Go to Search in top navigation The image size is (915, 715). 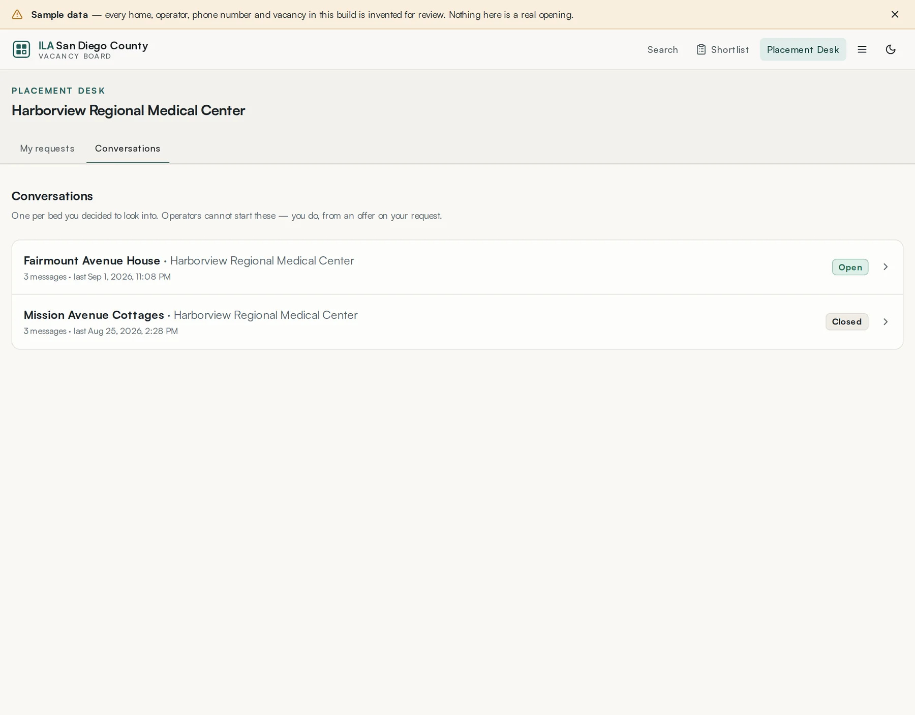(662, 49)
